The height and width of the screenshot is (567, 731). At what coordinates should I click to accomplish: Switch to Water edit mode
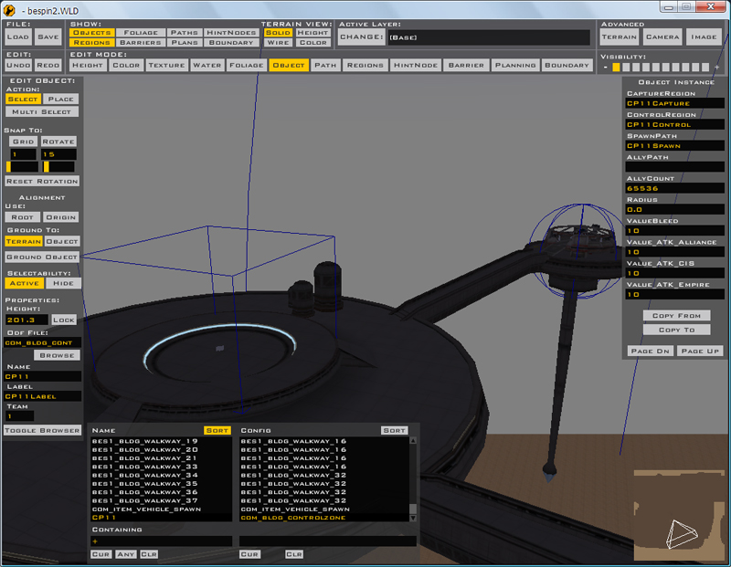tap(207, 65)
